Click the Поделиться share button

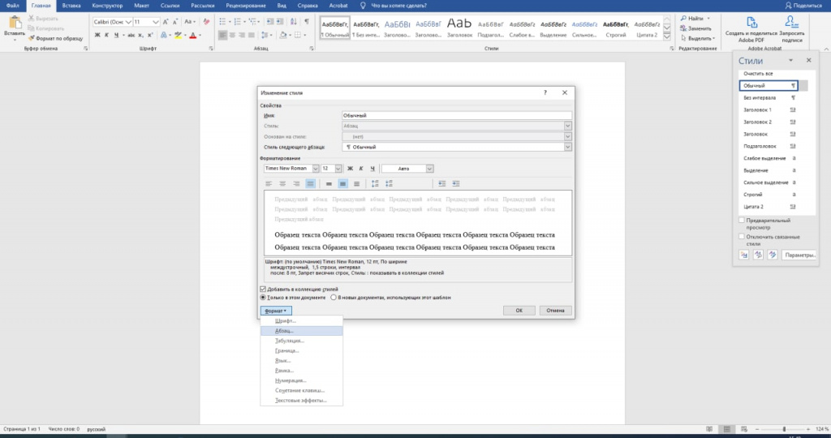803,6
